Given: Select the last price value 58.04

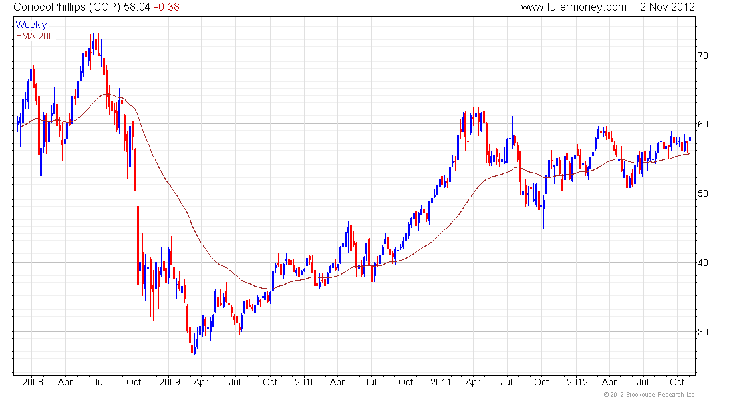Looking at the screenshot, I should point(136,7).
